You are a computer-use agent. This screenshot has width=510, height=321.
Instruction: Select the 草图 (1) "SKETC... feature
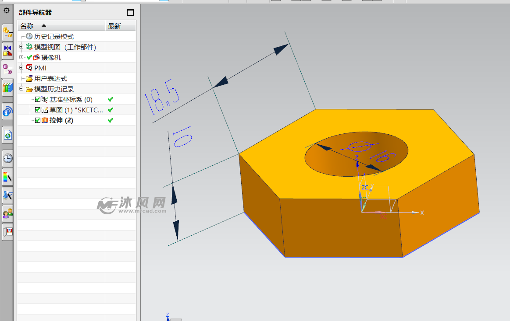click(x=76, y=110)
